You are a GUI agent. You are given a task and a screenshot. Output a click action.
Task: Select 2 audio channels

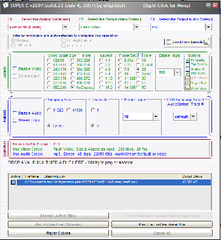93,126
